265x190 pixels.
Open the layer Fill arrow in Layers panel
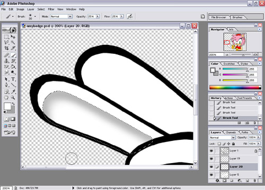259,144
